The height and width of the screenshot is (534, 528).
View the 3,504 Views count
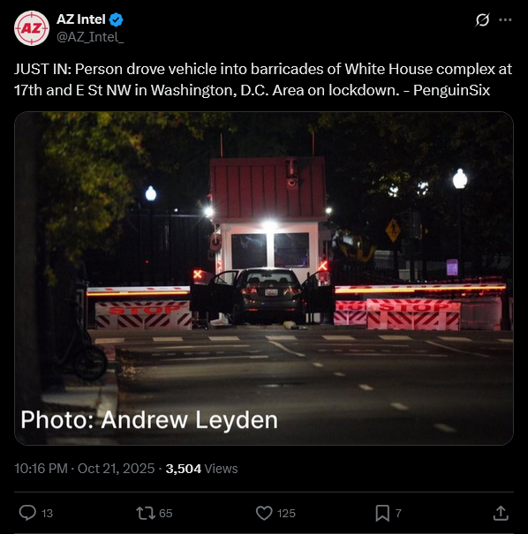pos(201,469)
